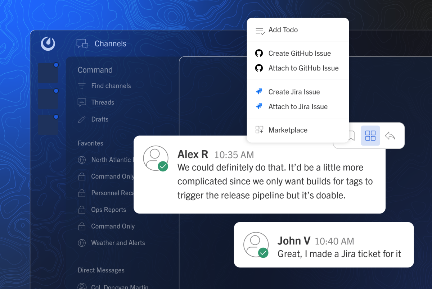432x289 pixels.
Task: Open Drafts
Action: tap(100, 119)
